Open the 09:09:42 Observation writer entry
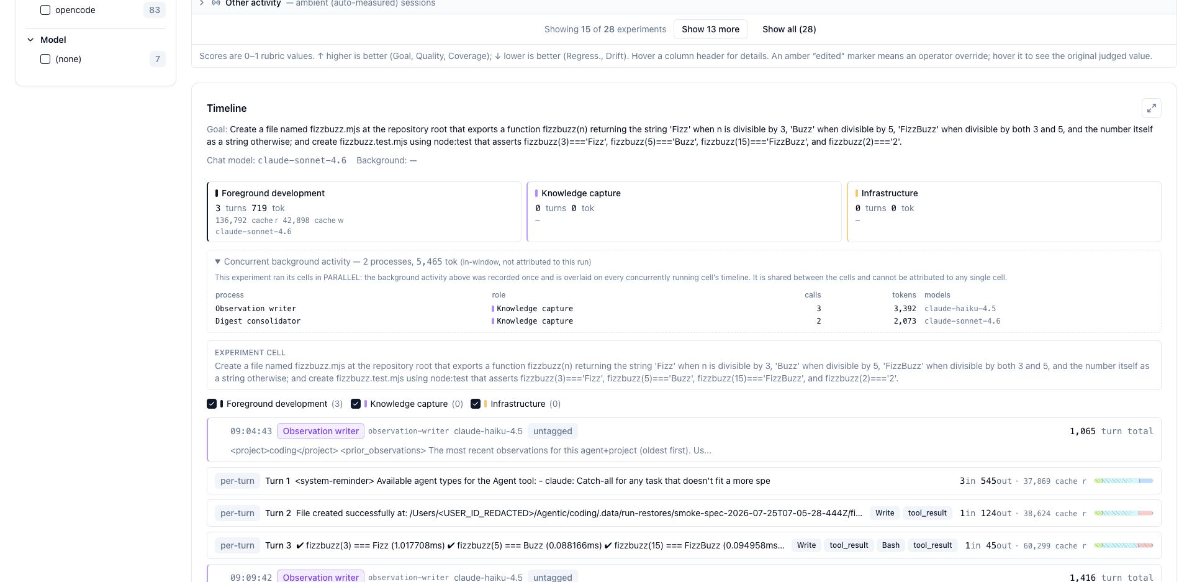The image size is (1192, 582). click(684, 574)
